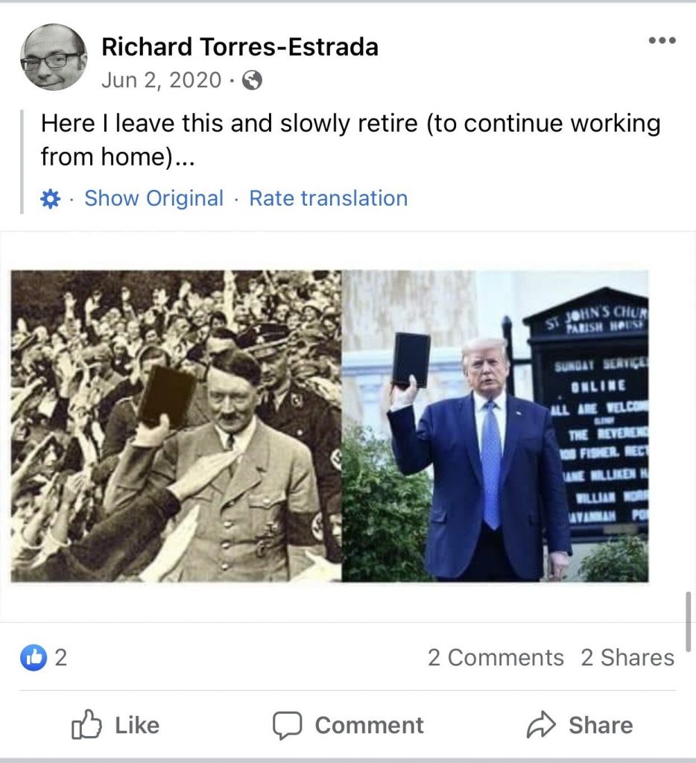Click the Like button label
Viewport: 696px width, 763px height.
[x=137, y=726]
